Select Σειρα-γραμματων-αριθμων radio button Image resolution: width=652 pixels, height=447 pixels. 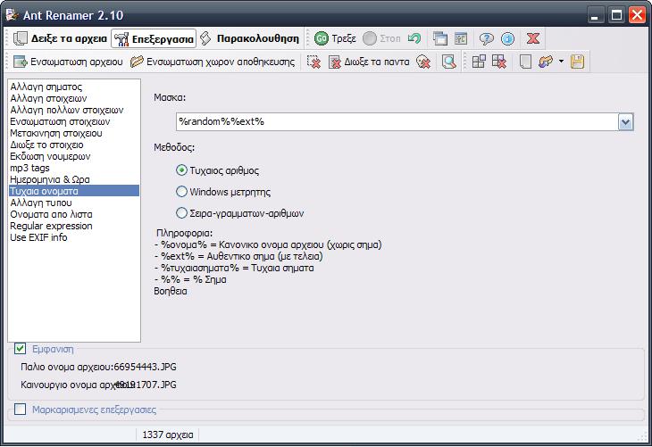(181, 212)
